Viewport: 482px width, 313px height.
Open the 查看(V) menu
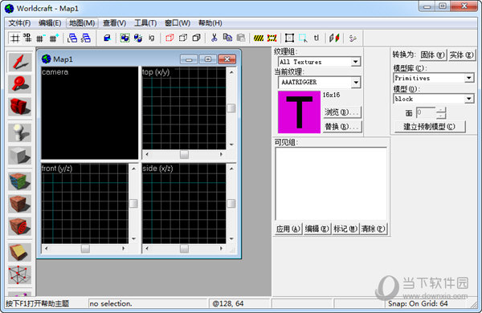[114, 23]
